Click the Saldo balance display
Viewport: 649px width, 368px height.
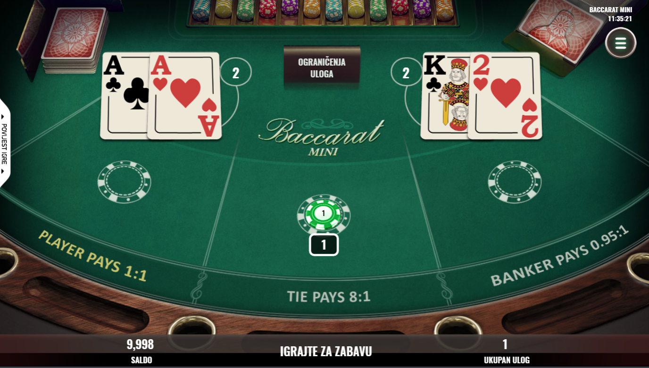(141, 351)
